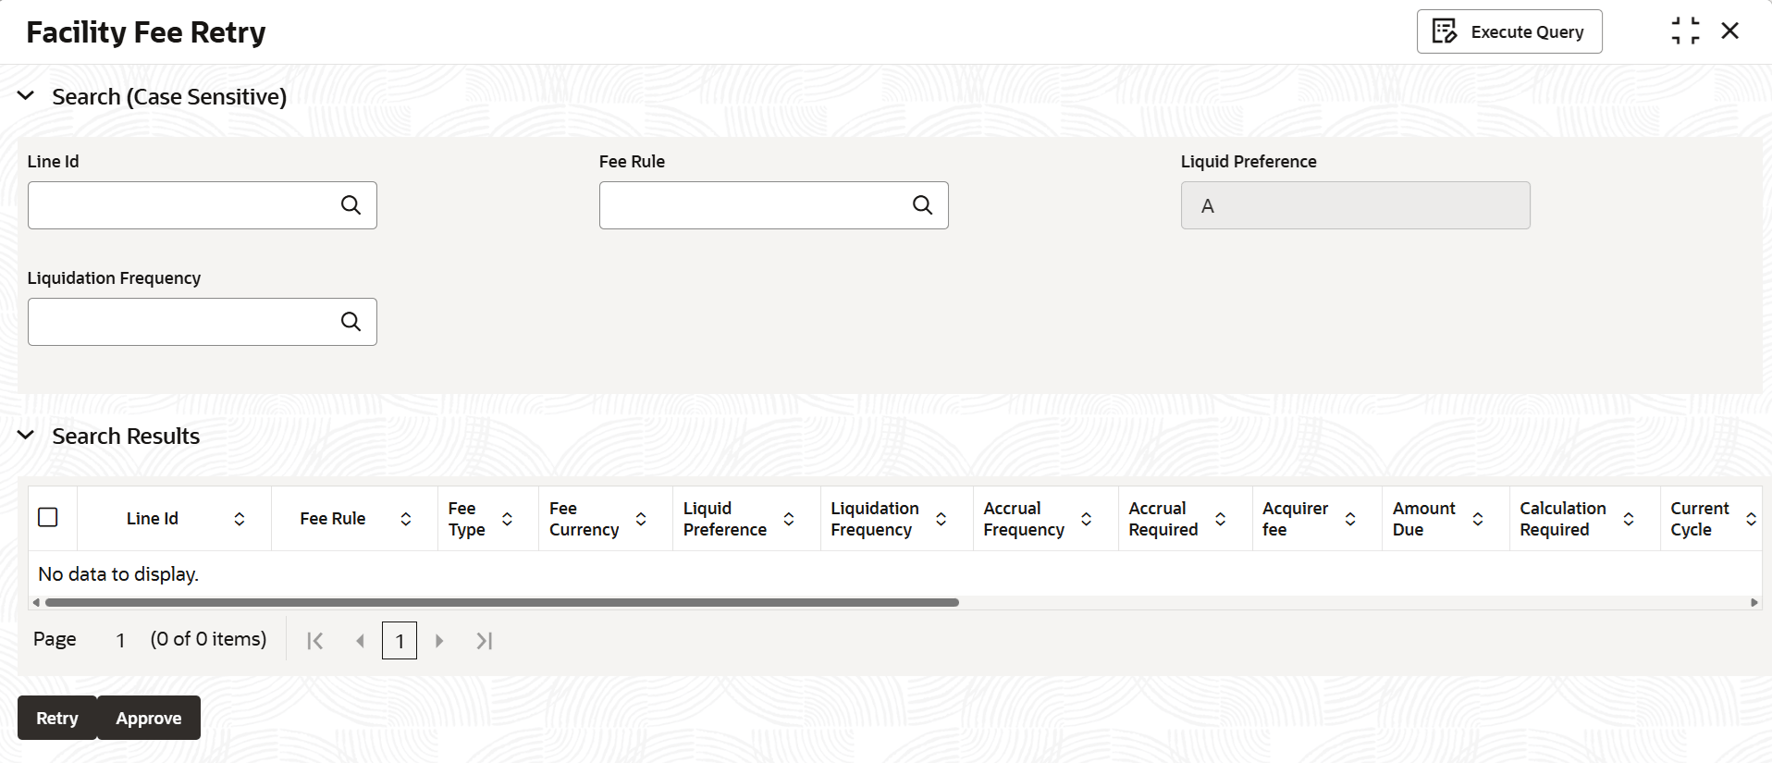Sort by Fee Currency column arrows
The image size is (1772, 763).
click(641, 519)
